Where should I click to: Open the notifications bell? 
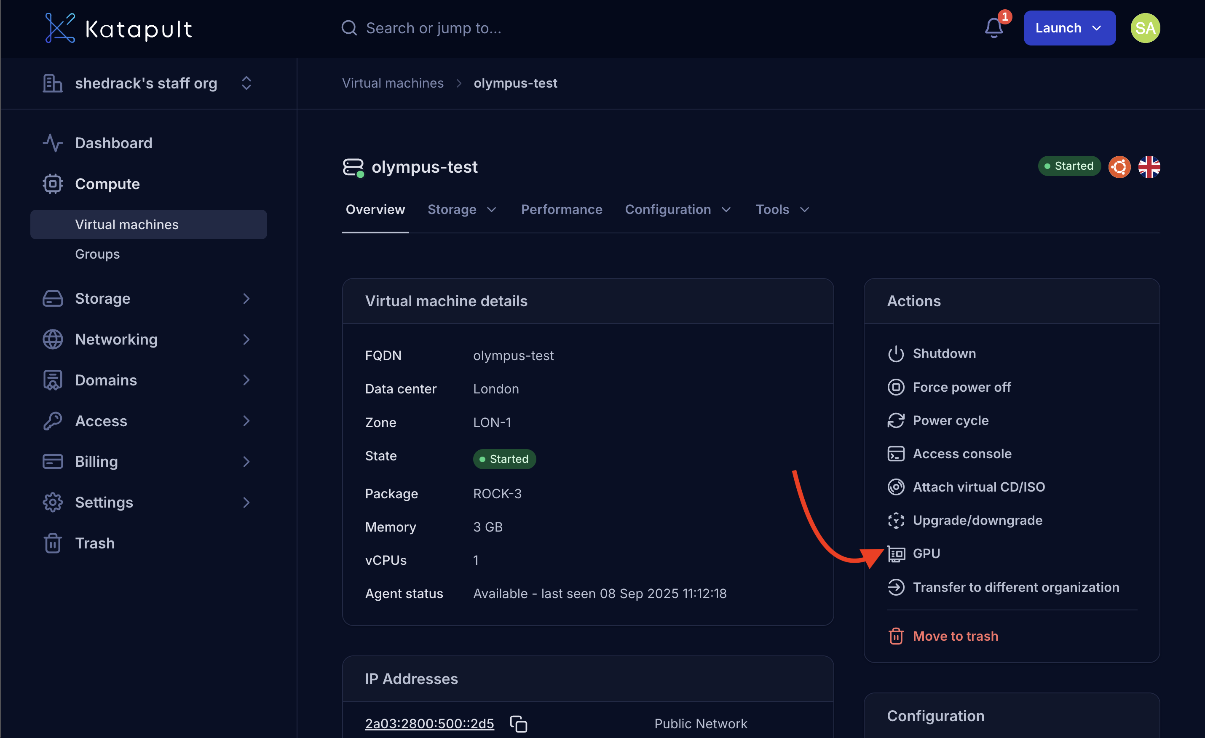[x=994, y=28]
